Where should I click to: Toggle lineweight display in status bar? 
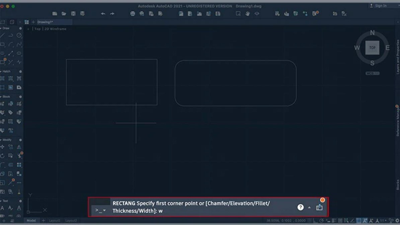[334, 221]
